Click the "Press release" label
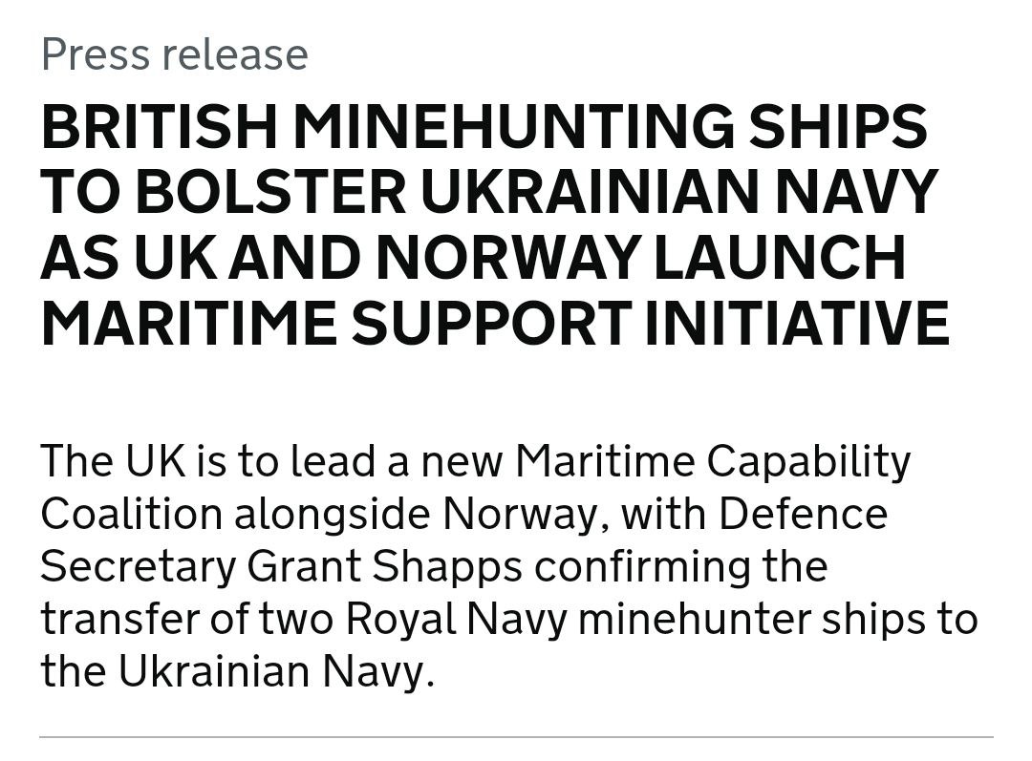 pyautogui.click(x=174, y=54)
